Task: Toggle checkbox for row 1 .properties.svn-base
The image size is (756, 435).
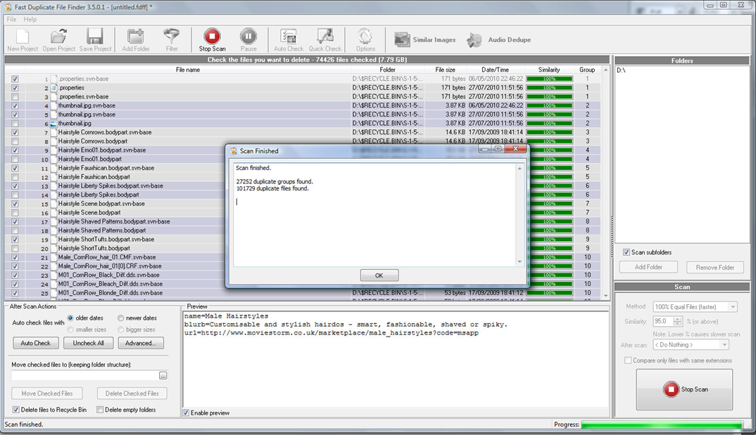Action: 15,79
